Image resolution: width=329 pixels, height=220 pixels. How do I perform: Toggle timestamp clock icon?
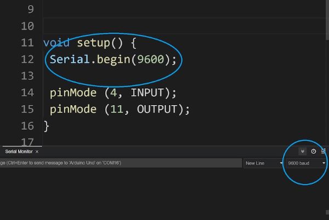click(314, 152)
